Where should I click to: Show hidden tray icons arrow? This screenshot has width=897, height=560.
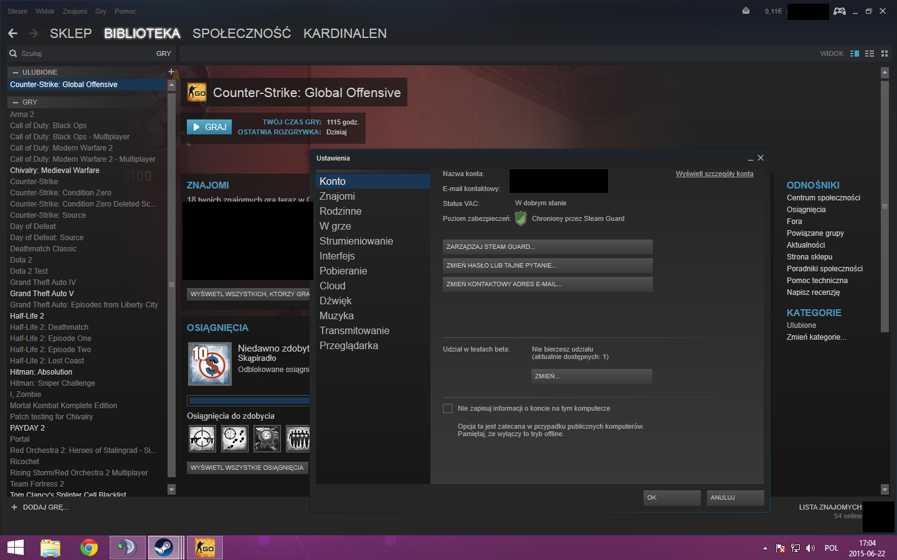(x=765, y=548)
